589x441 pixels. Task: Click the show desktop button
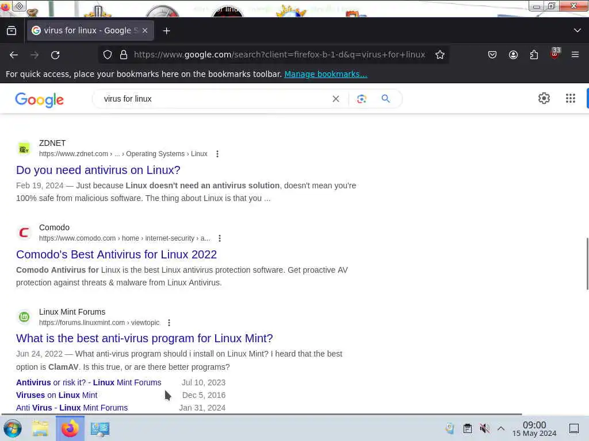point(574,428)
